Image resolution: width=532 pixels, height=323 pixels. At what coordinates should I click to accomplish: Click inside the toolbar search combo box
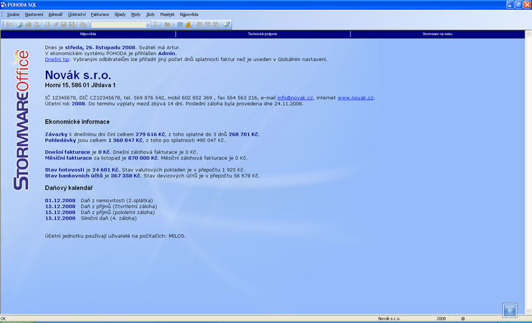tap(118, 25)
